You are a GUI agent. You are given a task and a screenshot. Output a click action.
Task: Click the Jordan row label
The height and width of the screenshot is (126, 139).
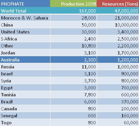point(8,53)
